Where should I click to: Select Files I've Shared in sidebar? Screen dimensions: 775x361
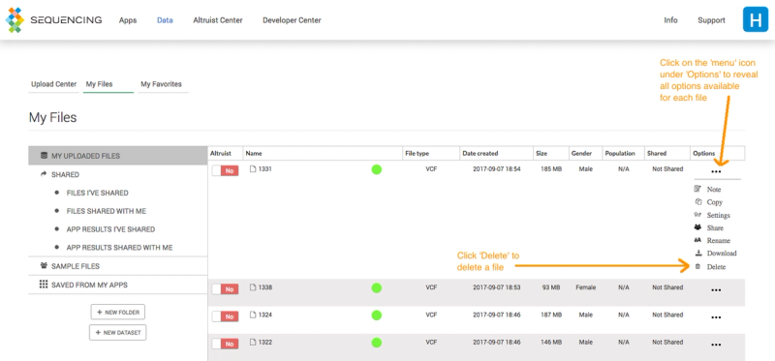(x=98, y=193)
